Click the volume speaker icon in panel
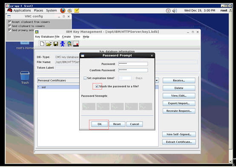Screen dimensions: 236x167 175,11
